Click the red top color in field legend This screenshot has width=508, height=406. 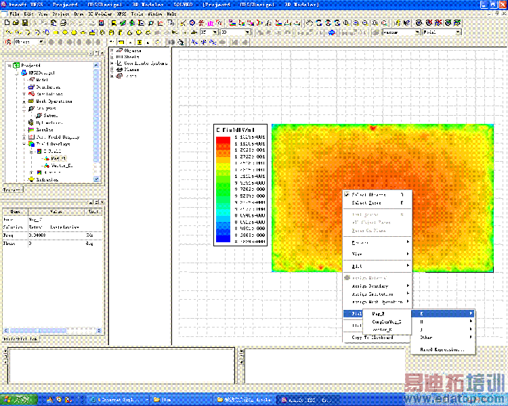(x=223, y=139)
